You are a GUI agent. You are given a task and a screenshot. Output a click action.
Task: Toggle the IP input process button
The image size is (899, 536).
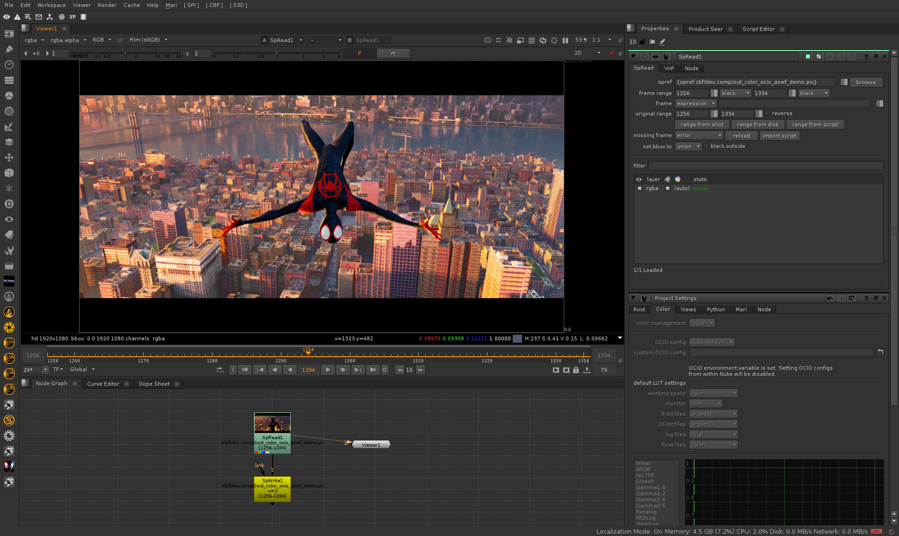pyautogui.click(x=120, y=40)
